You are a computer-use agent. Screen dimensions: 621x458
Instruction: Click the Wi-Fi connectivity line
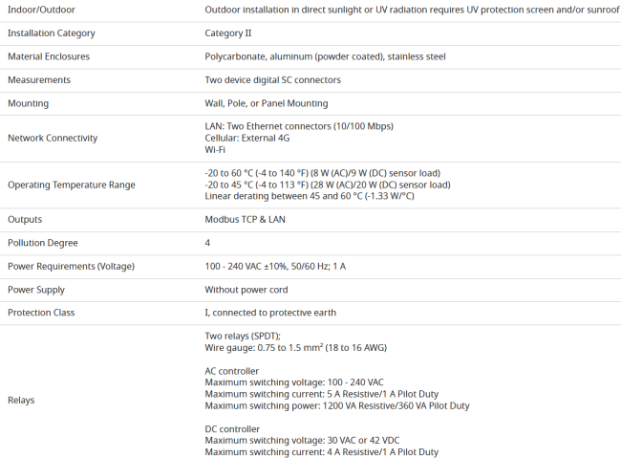point(215,150)
